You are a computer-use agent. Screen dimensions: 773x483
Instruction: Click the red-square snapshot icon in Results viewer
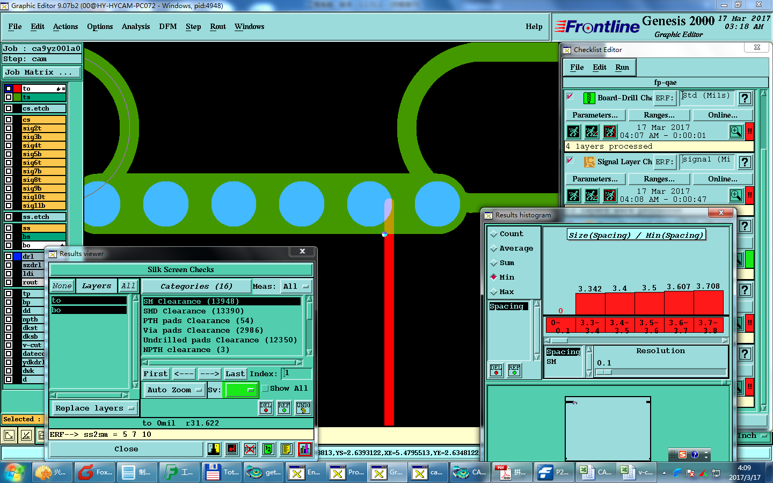tap(232, 449)
